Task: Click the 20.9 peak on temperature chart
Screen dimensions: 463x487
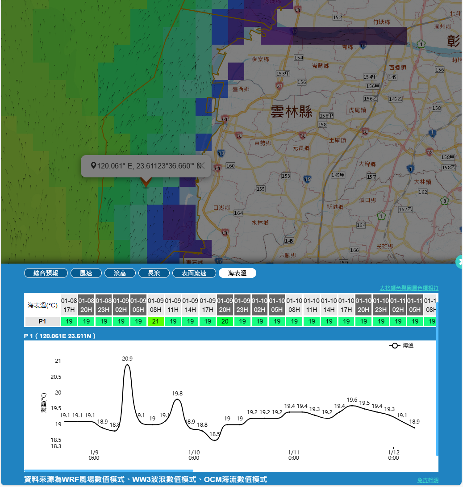Action: click(127, 365)
